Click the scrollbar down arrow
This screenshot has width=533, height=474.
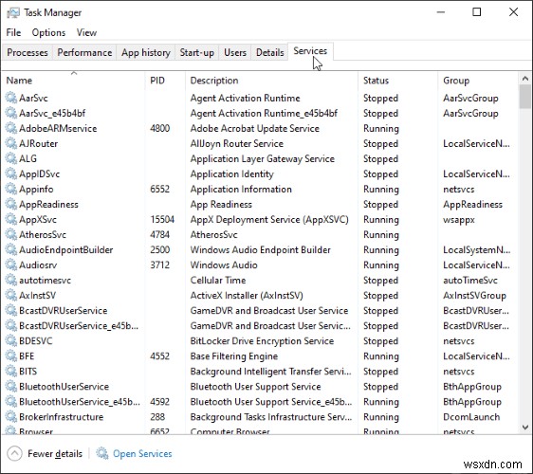(525, 428)
